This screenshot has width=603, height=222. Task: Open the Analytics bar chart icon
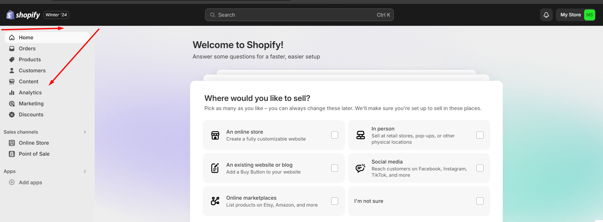(x=12, y=92)
